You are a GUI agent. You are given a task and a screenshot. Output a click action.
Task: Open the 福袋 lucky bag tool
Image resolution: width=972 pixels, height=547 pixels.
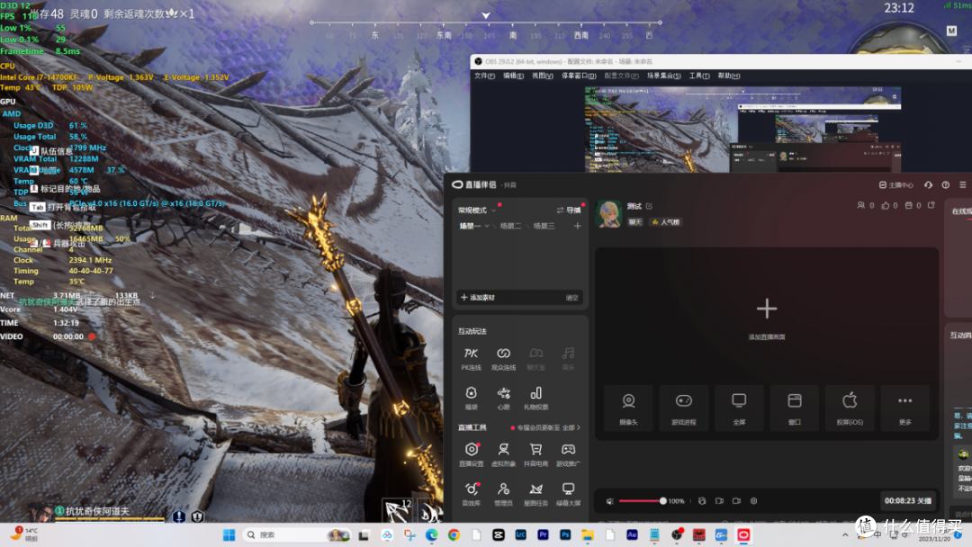coord(471,398)
